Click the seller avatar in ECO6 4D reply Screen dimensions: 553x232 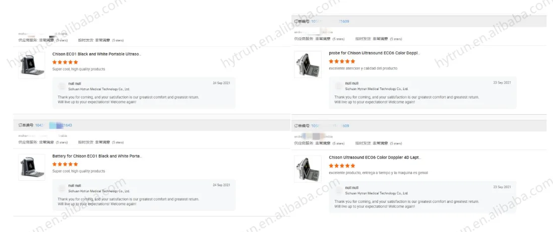339,190
